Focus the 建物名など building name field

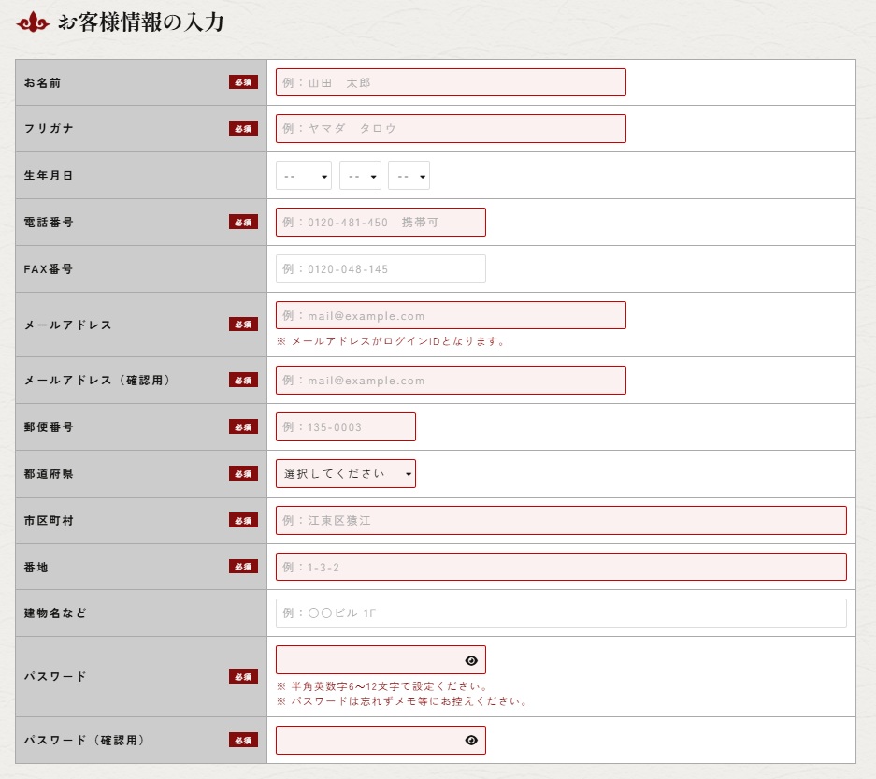pyautogui.click(x=561, y=613)
